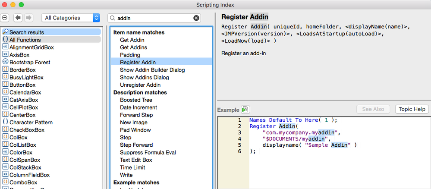Open the All Categories dropdown
The width and height of the screenshot is (431, 189).
pyautogui.click(x=71, y=18)
